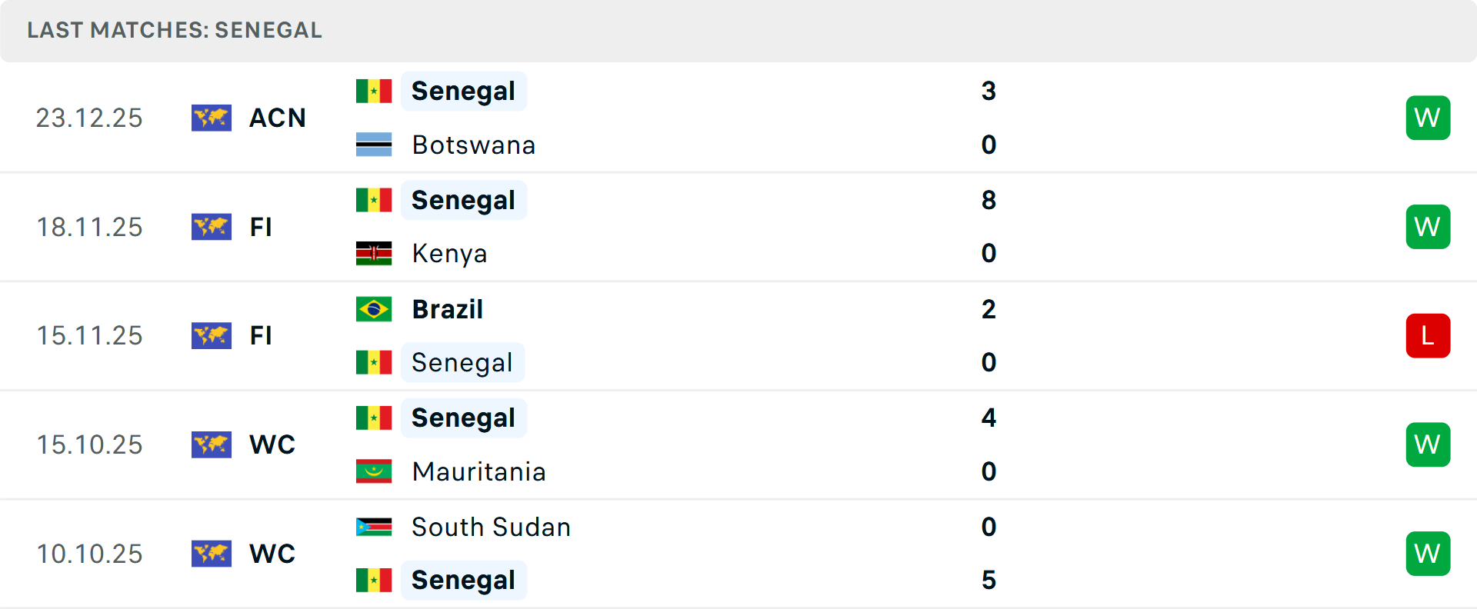This screenshot has height=609, width=1477.
Task: Click the ACN competition world-map icon
Action: [x=212, y=118]
